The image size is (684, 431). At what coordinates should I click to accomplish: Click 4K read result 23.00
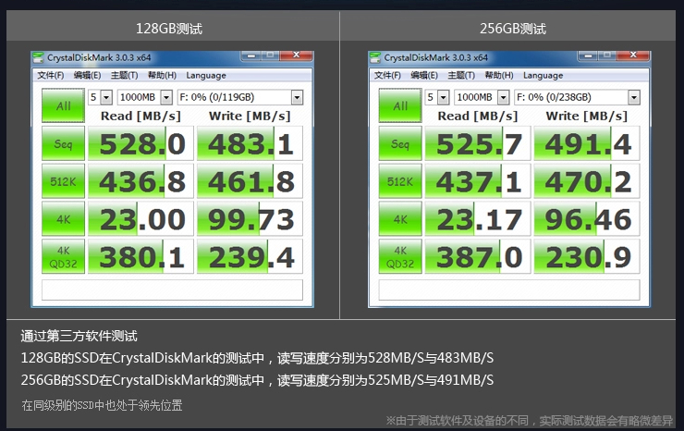coord(140,219)
